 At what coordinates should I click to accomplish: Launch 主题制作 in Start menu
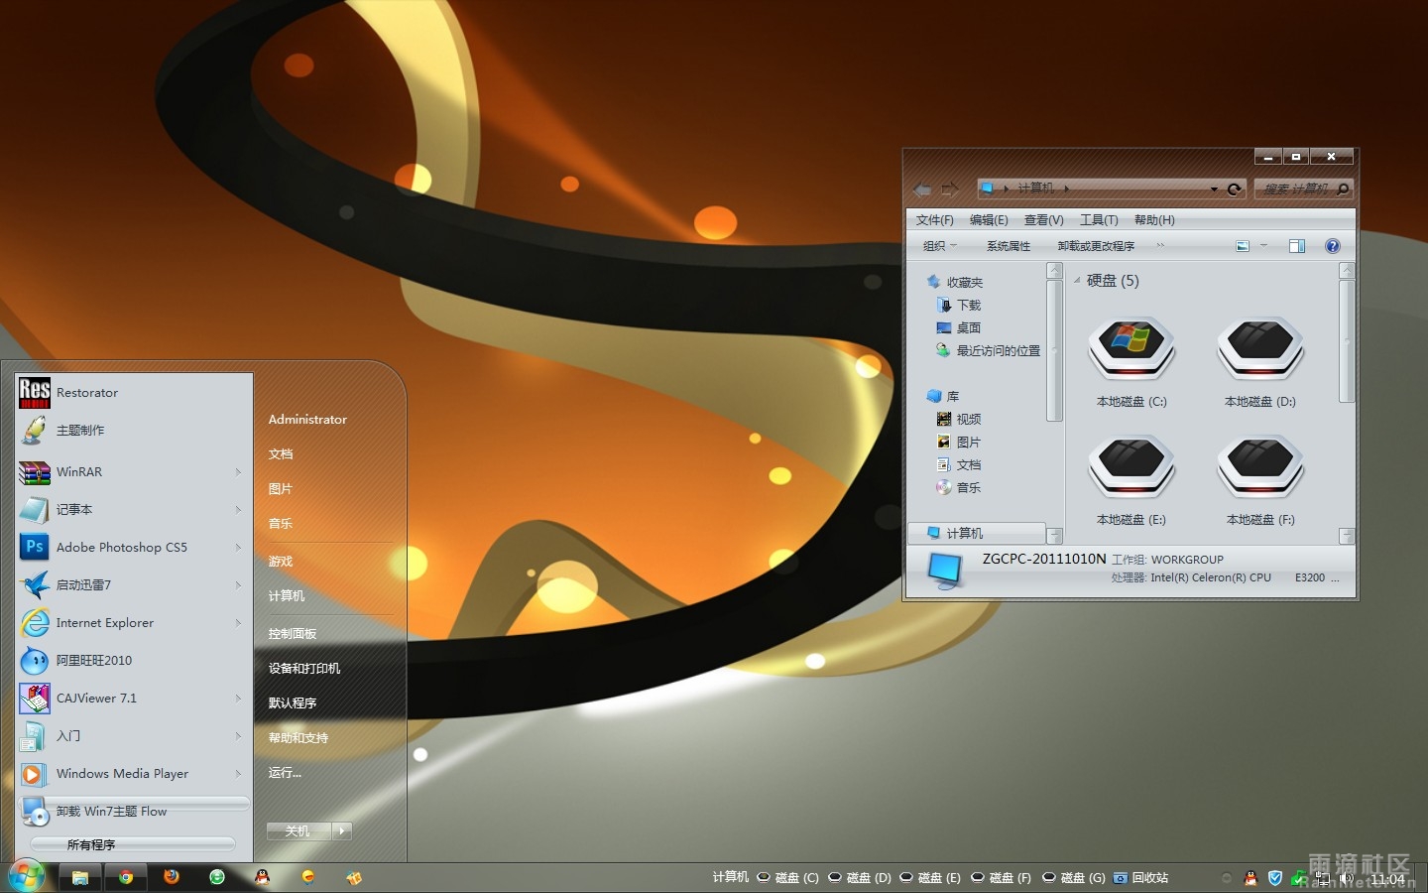134,431
